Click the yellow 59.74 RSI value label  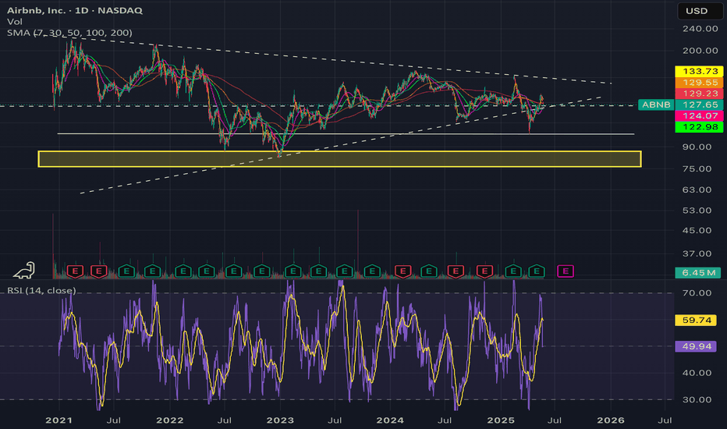pyautogui.click(x=696, y=320)
